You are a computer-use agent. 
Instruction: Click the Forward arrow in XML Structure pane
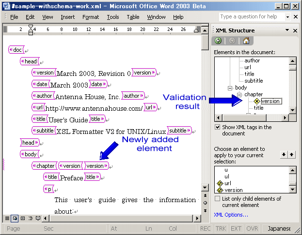tap(232, 41)
